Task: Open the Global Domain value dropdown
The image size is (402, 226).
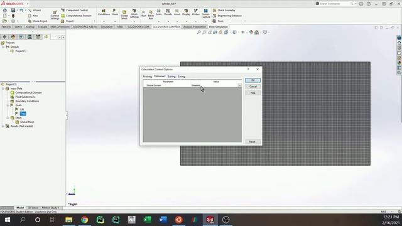Action: 239,85
